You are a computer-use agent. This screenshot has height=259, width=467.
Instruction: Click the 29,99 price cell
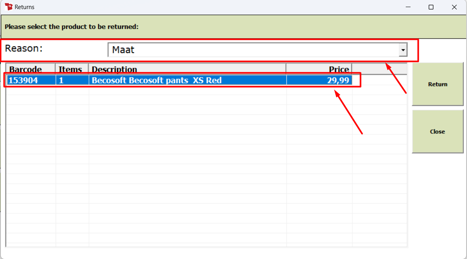point(319,80)
